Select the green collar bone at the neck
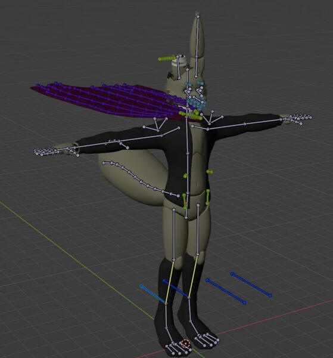 (x=191, y=116)
